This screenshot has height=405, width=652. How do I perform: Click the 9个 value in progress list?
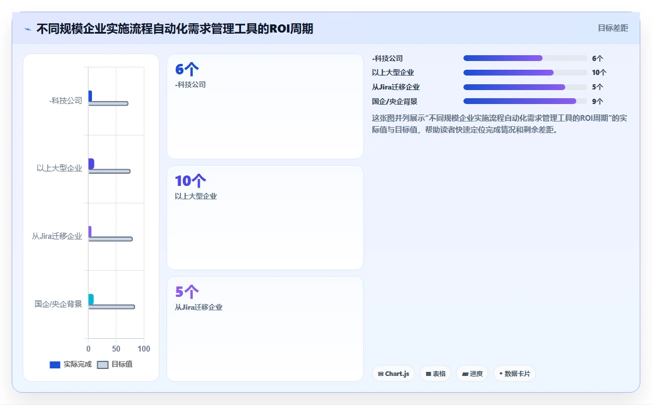pos(597,101)
